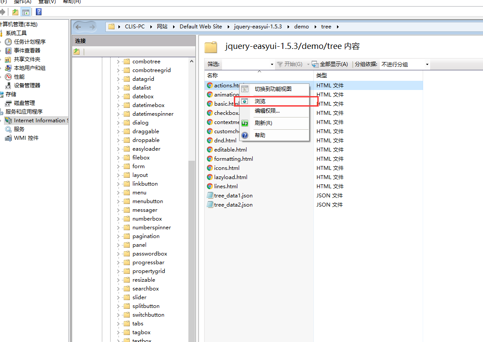Click the Performance monitor icon
The height and width of the screenshot is (342, 483).
point(8,77)
